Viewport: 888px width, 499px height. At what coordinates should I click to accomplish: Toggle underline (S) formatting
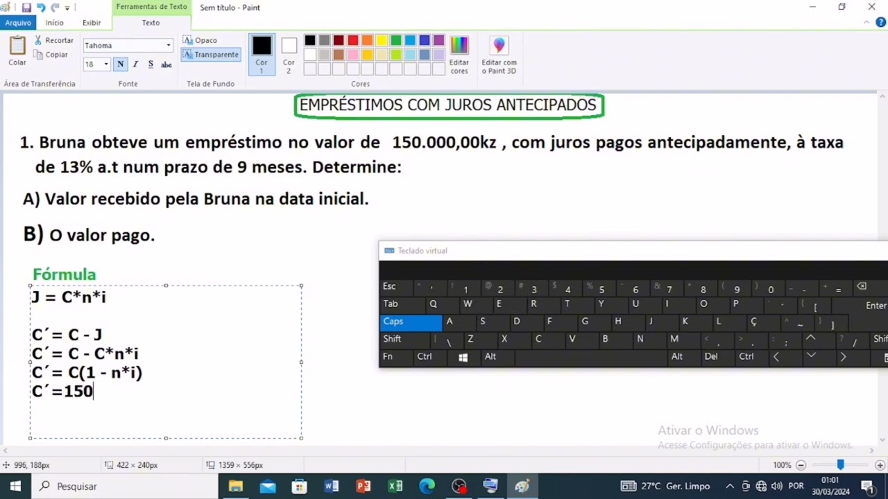[x=151, y=64]
